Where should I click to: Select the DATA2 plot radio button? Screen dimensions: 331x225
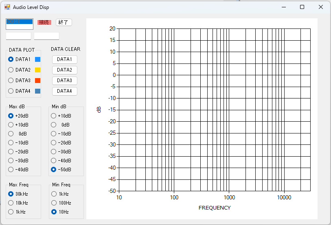click(11, 70)
